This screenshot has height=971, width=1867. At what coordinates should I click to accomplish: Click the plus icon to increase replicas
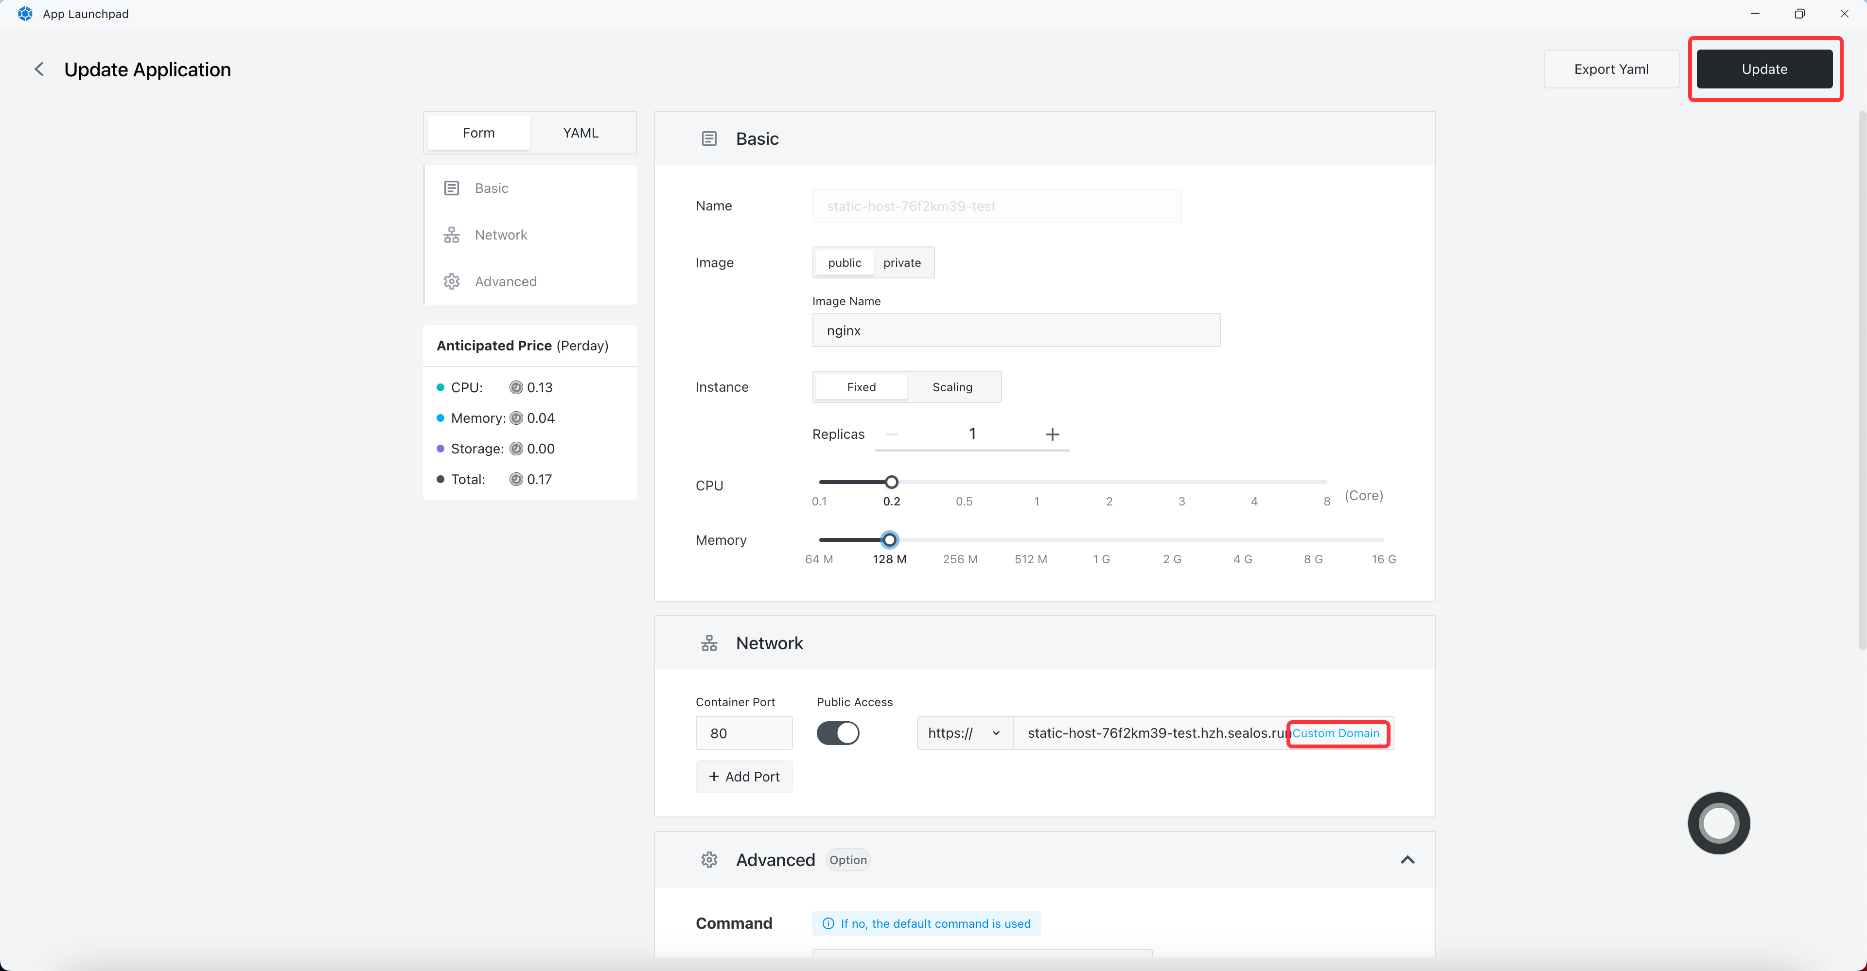coord(1052,434)
